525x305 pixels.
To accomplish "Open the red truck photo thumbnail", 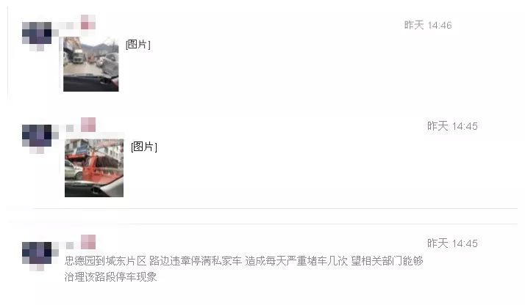I will click(x=94, y=168).
